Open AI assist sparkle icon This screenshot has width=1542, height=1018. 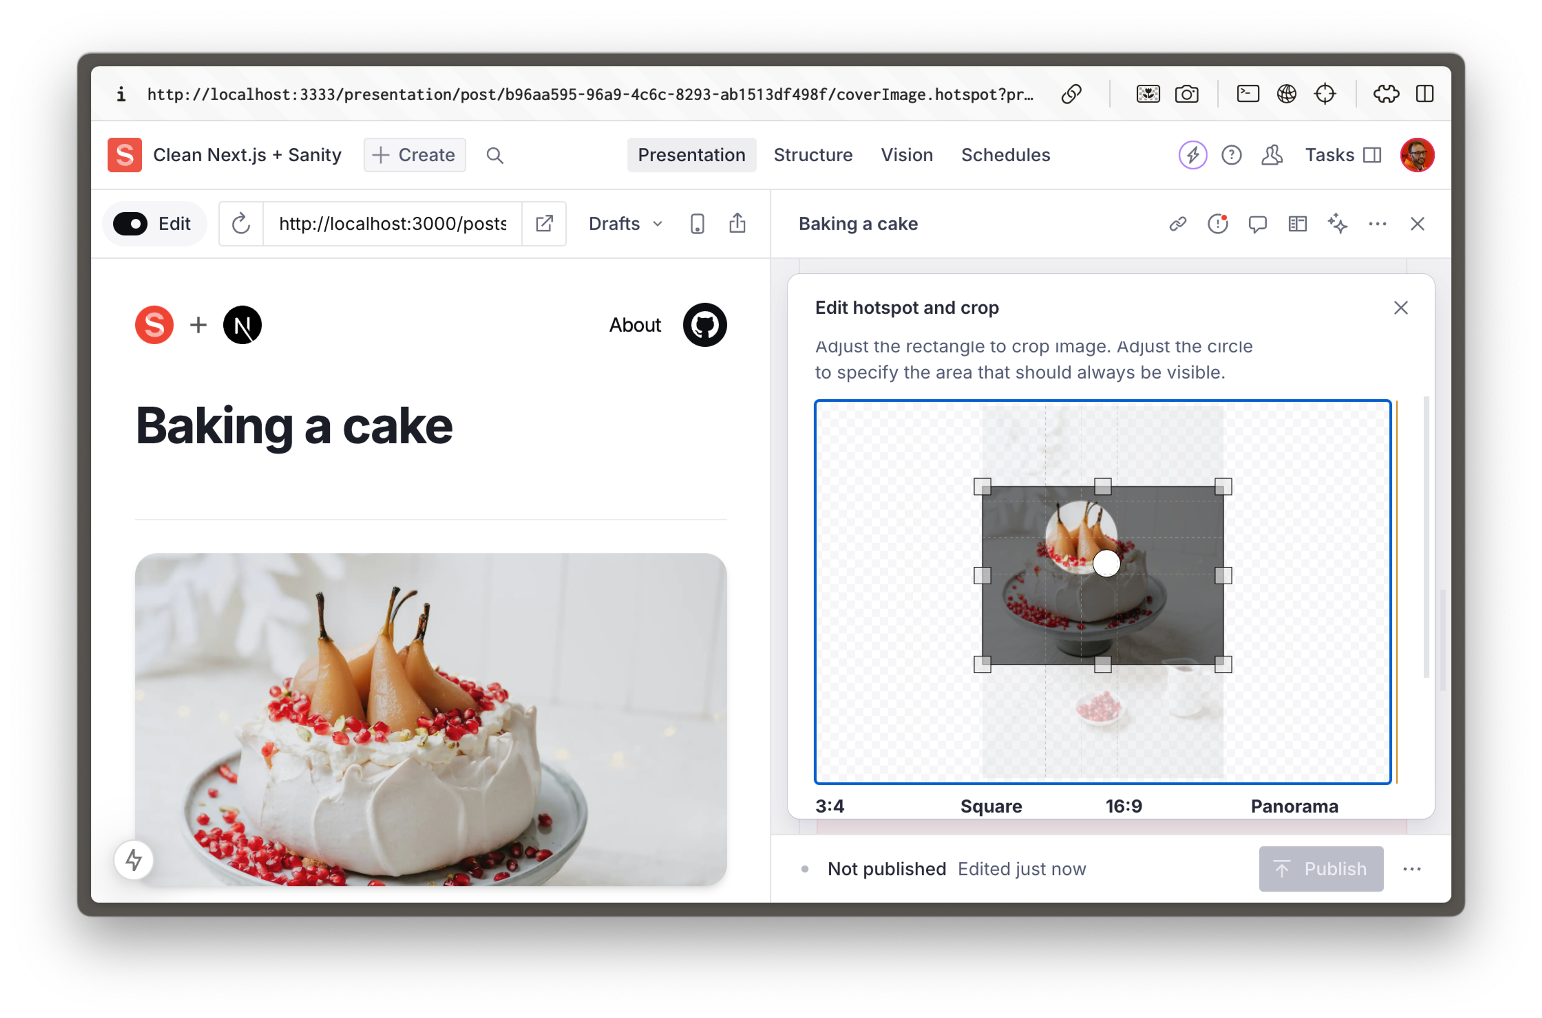tap(1337, 224)
